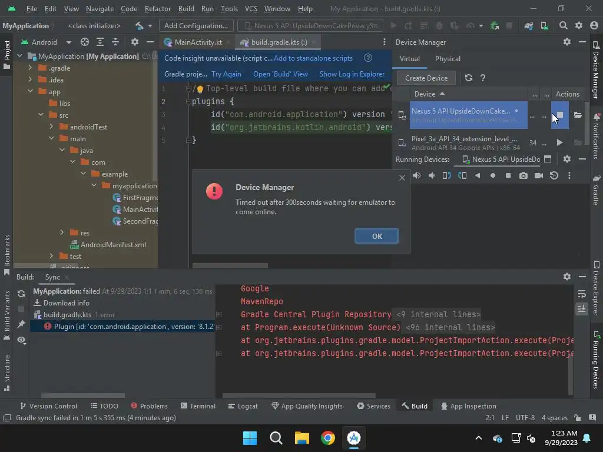This screenshot has height=452, width=603.
Task: Refresh the virtual device list
Action: click(468, 78)
